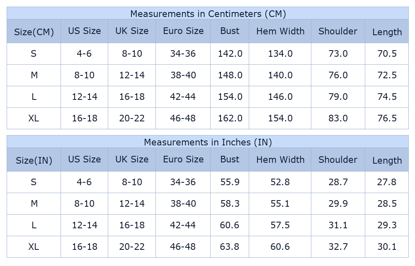The width and height of the screenshot is (415, 266).
Task: Click the 72.5 length cell for size M
Action: click(x=387, y=75)
